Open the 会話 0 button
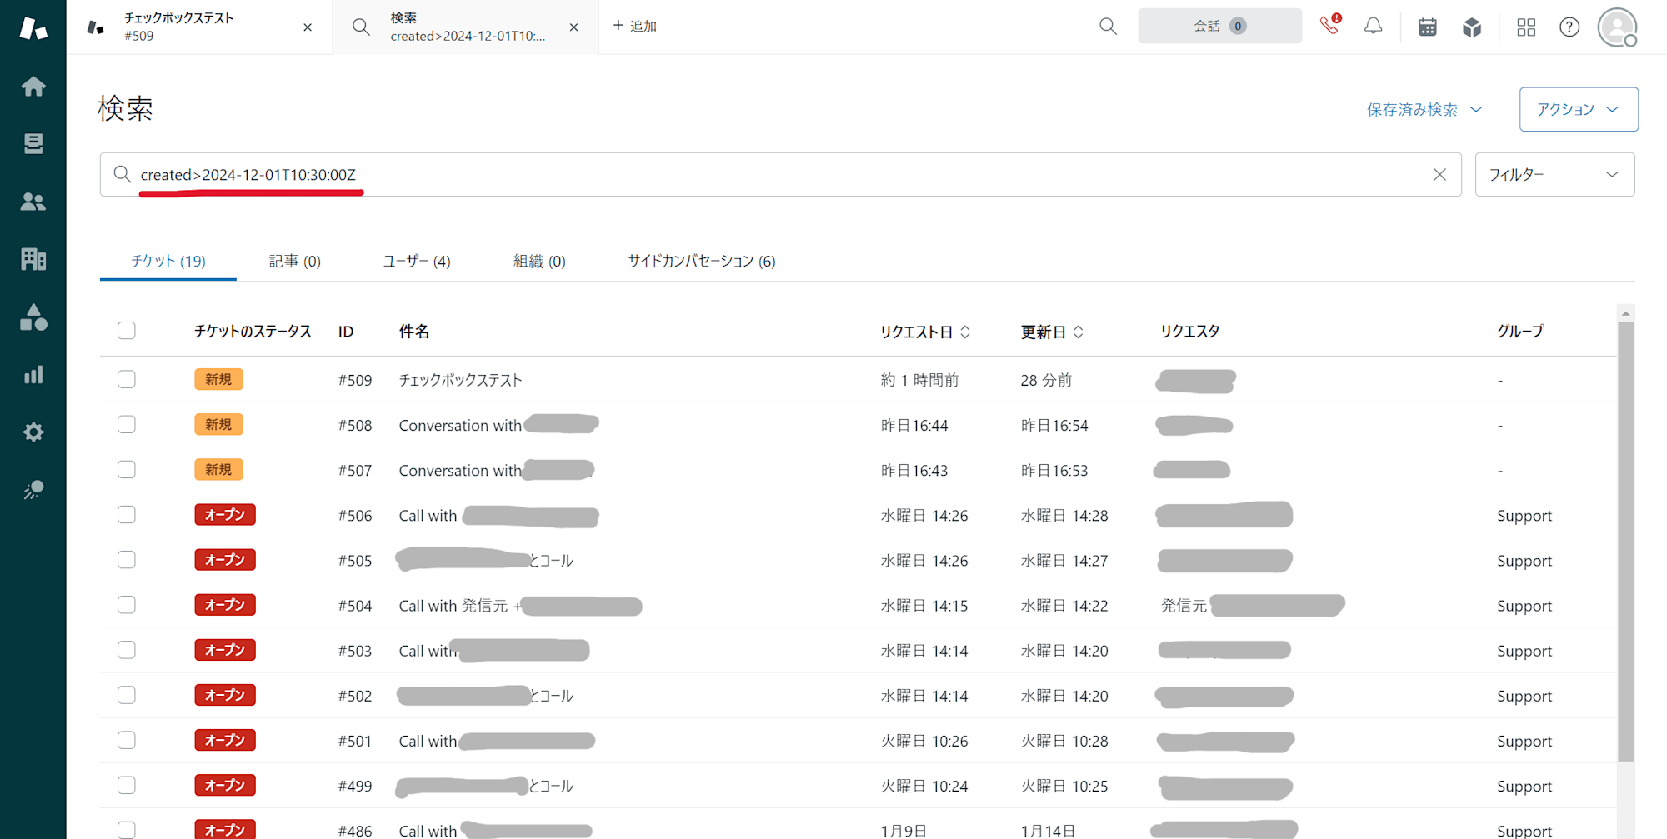Image resolution: width=1667 pixels, height=839 pixels. 1219,26
